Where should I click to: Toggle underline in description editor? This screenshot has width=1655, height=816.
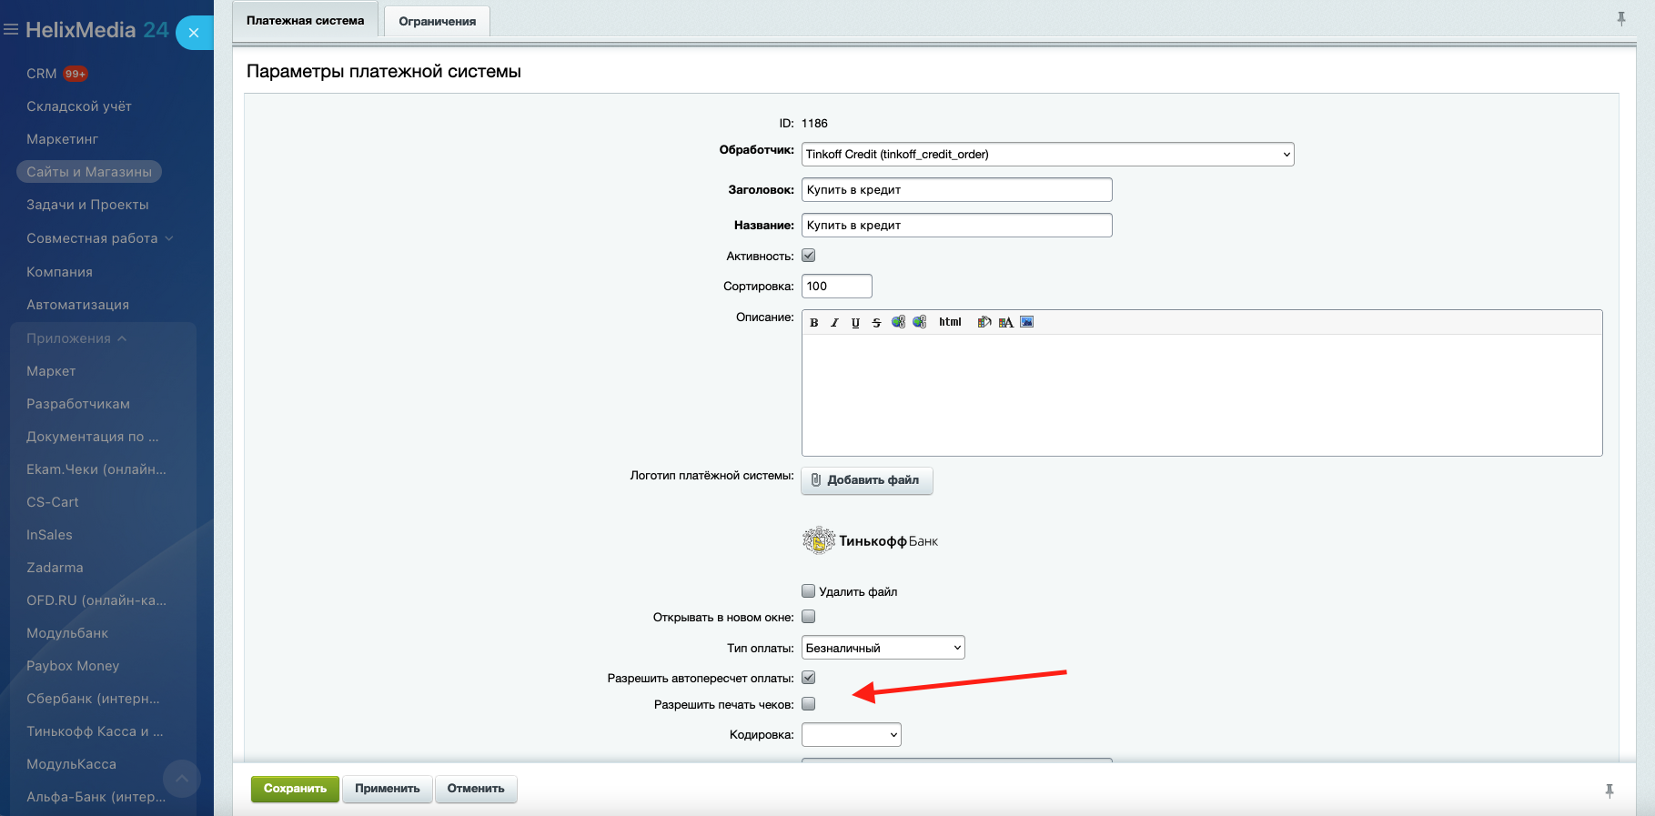(855, 322)
